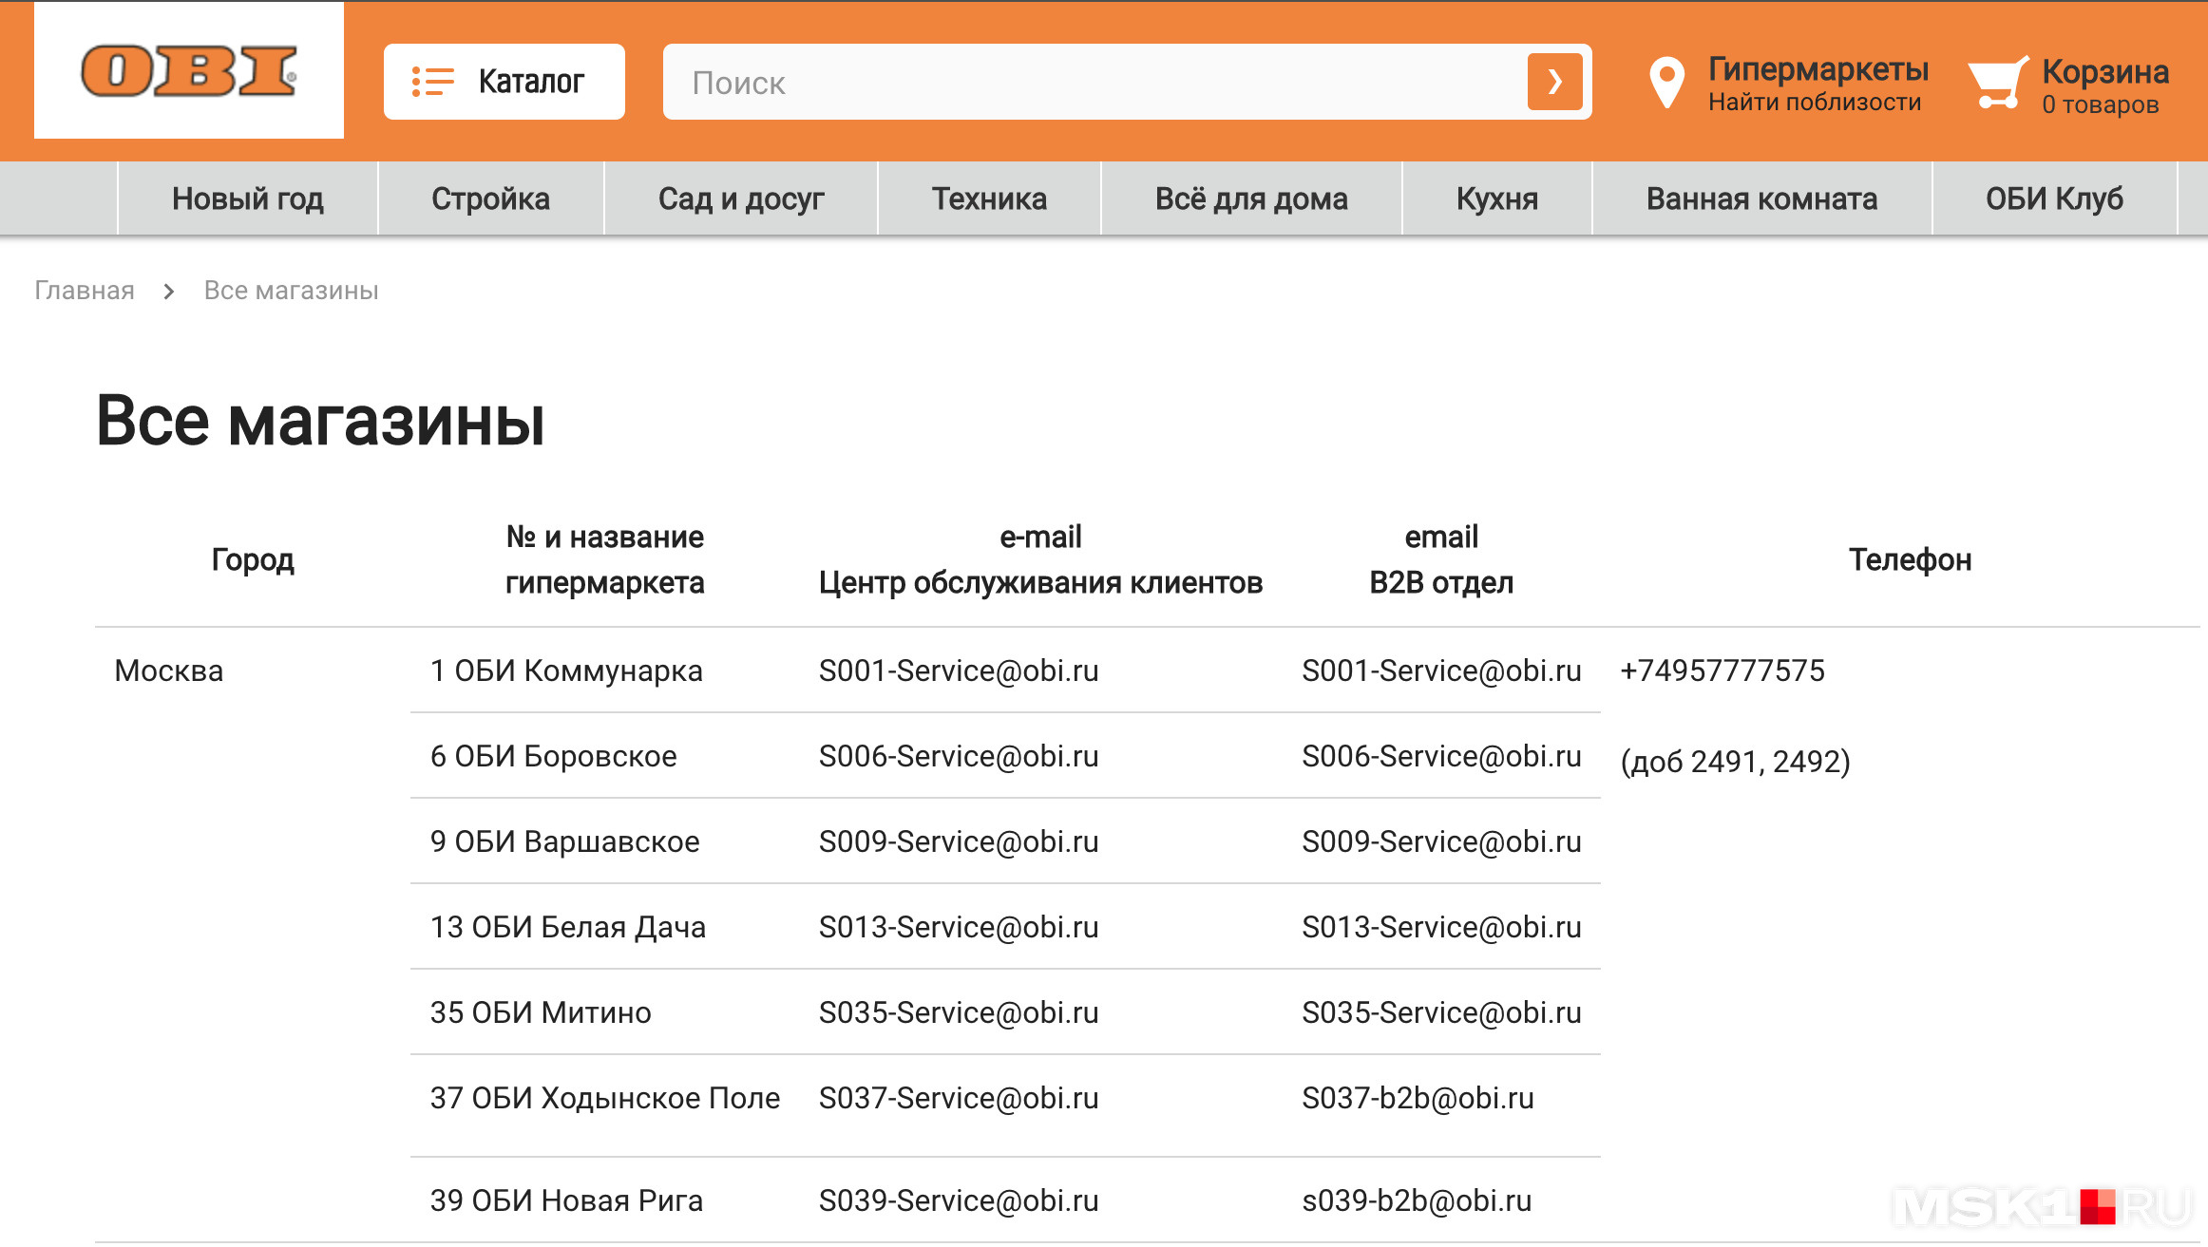Open the Стройка menu
2208x1247 pixels.
(490, 198)
